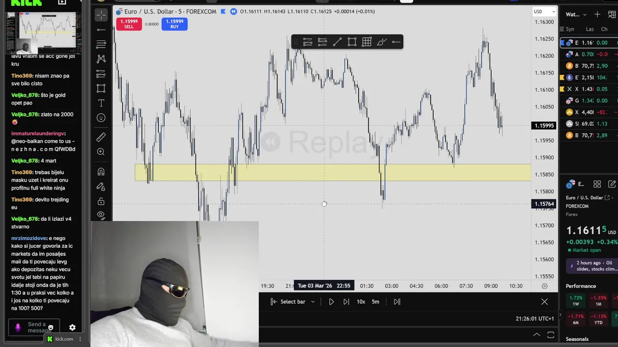Open Kick chat settings gear
Viewport: 618px width, 347px height.
pos(72,327)
